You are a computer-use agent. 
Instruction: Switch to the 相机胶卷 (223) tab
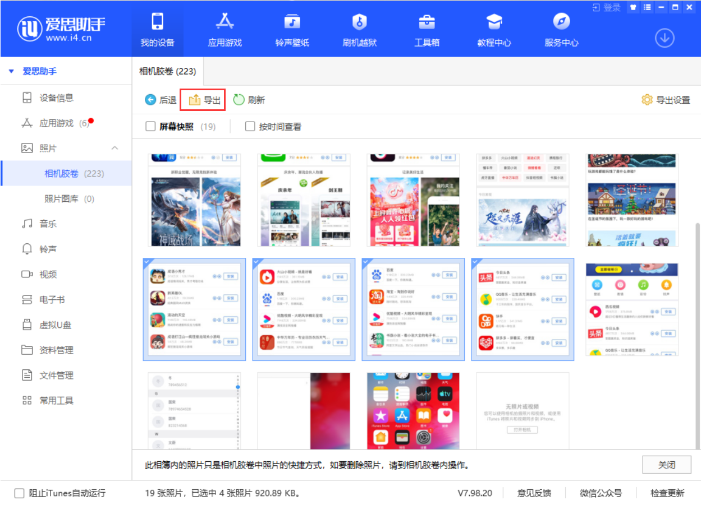[167, 71]
